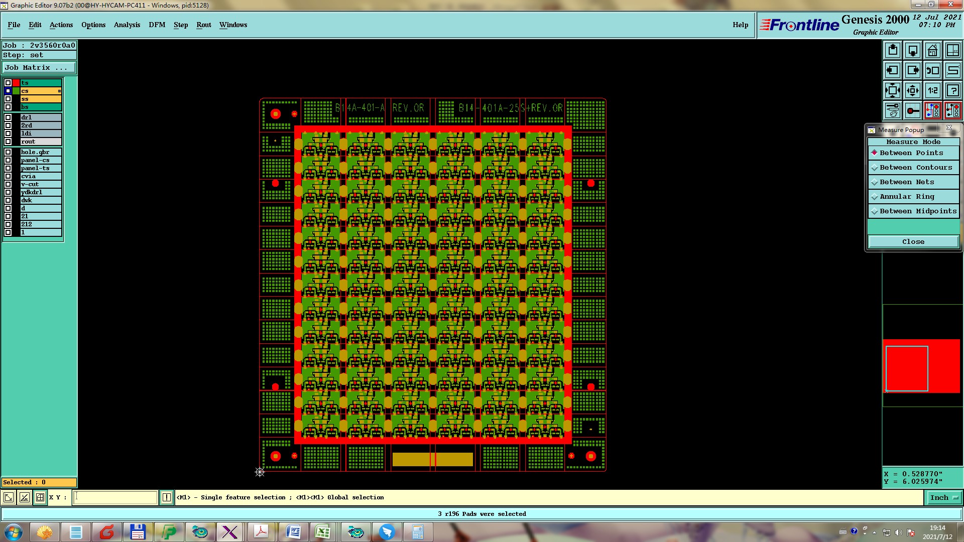This screenshot has height=542, width=964.
Task: Toggle the checkbox for the ss layer
Action: pos(8,99)
